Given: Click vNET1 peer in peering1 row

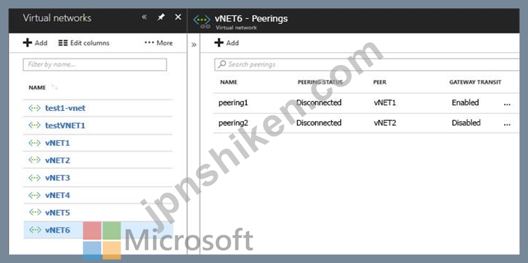Looking at the screenshot, I should click(x=385, y=103).
